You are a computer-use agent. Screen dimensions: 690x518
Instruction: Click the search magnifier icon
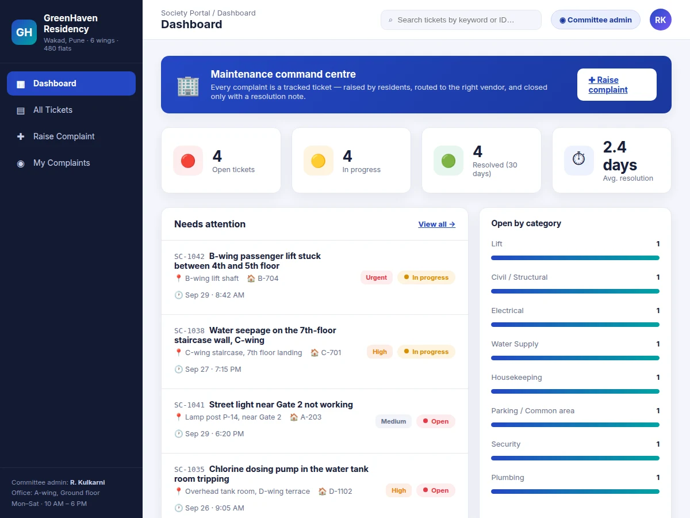tap(391, 20)
